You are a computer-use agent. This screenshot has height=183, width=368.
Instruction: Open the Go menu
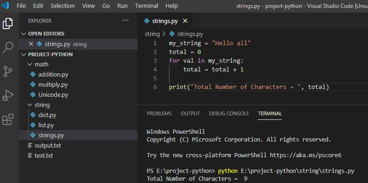[x=106, y=6]
